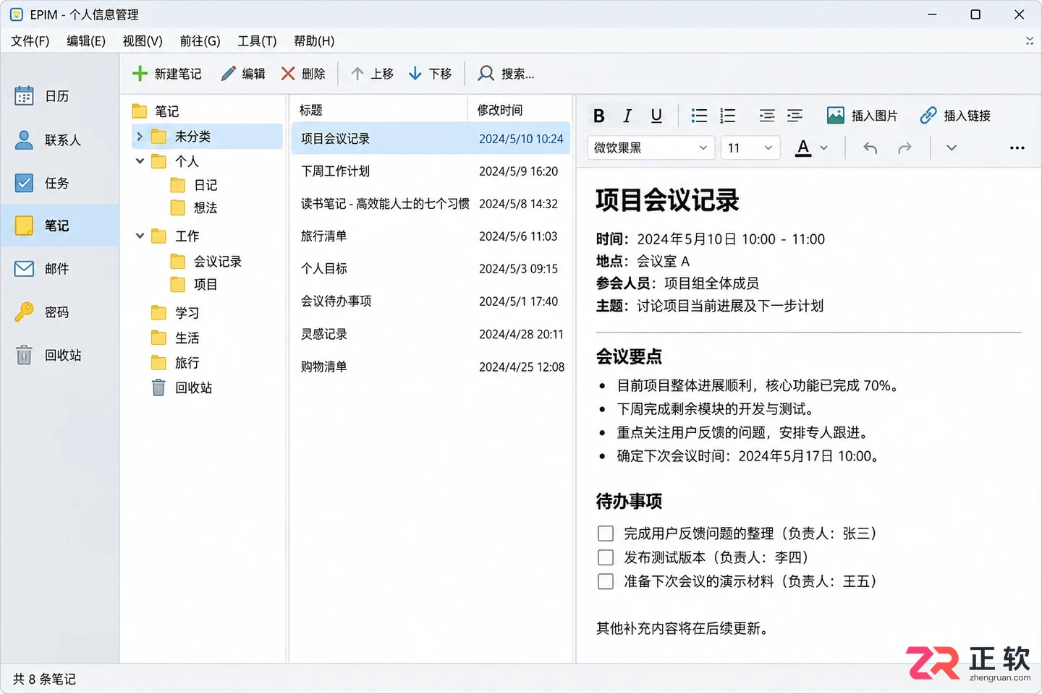Apply numbered list formatting

(x=728, y=116)
